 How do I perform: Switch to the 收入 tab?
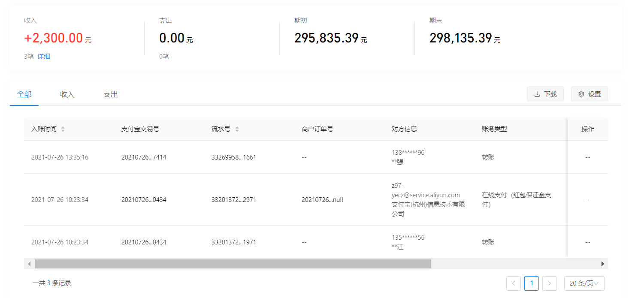67,95
